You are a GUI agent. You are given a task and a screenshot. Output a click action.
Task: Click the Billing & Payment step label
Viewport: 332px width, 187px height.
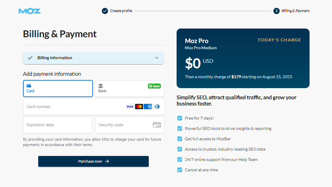coord(295,11)
